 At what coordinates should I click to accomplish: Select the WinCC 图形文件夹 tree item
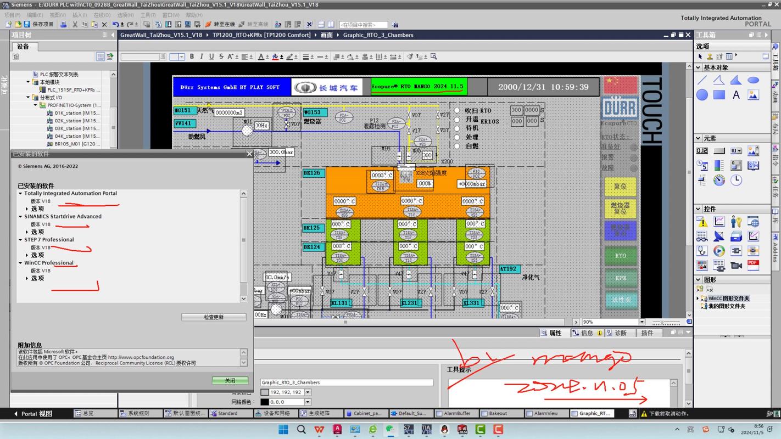click(729, 299)
